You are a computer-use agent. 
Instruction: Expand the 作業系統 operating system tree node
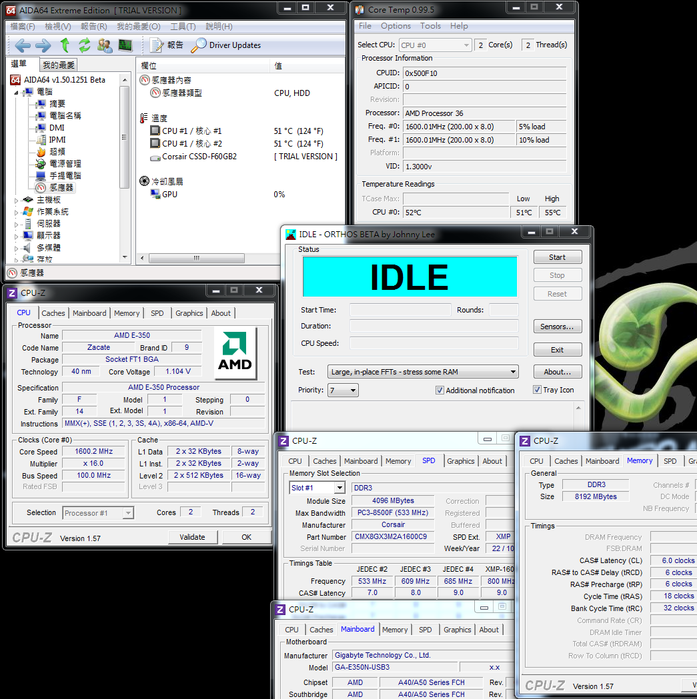click(17, 213)
